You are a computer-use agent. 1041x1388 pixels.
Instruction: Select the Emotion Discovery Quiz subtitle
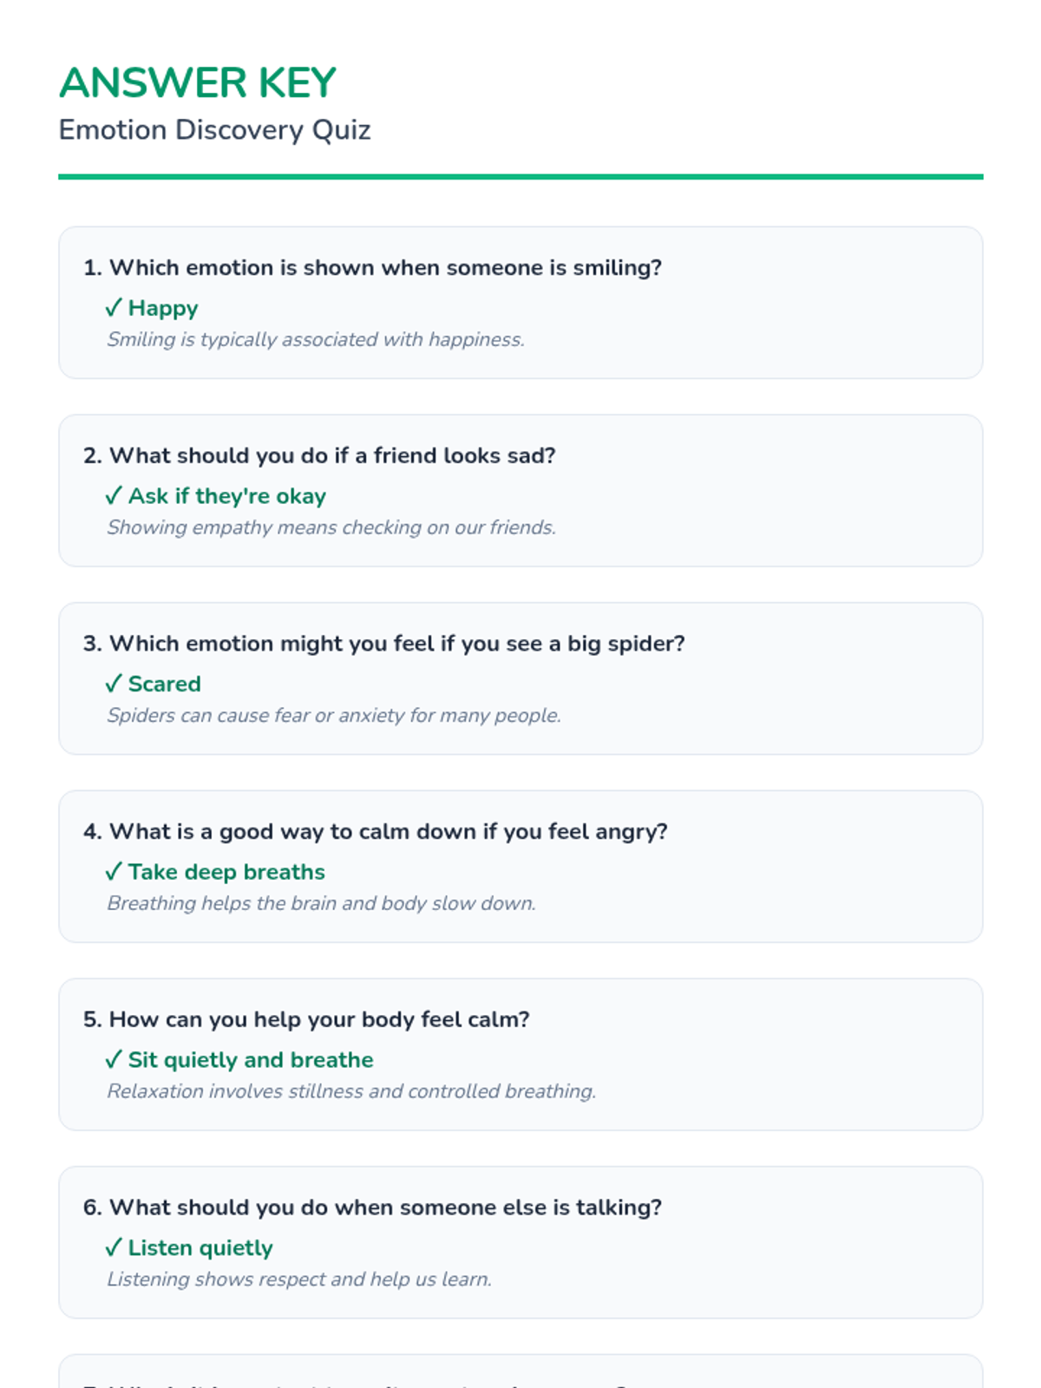214,130
